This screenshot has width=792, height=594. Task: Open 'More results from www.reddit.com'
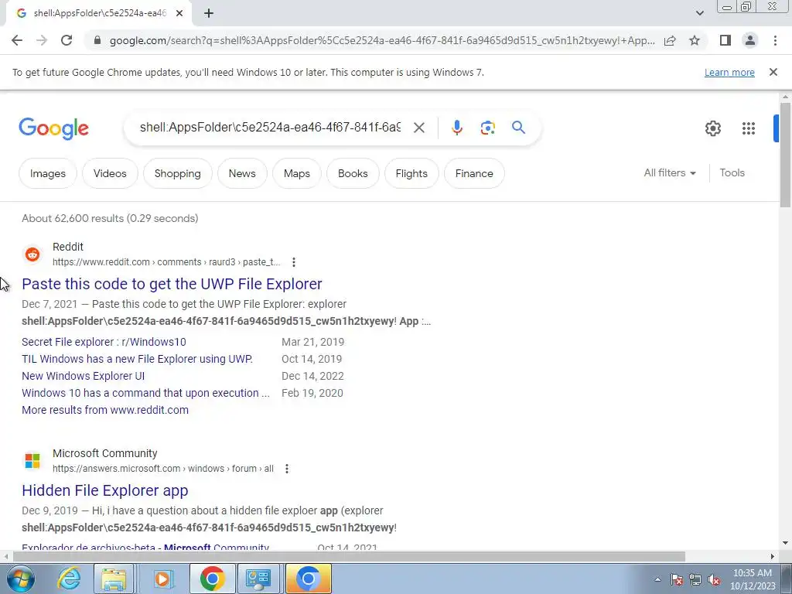105,410
